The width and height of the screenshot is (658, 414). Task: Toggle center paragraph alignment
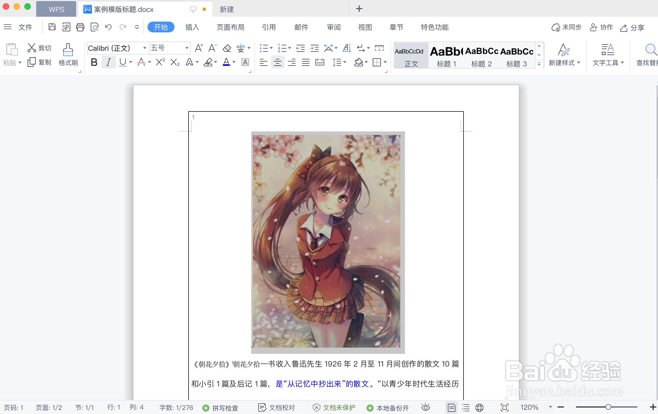pyautogui.click(x=278, y=62)
